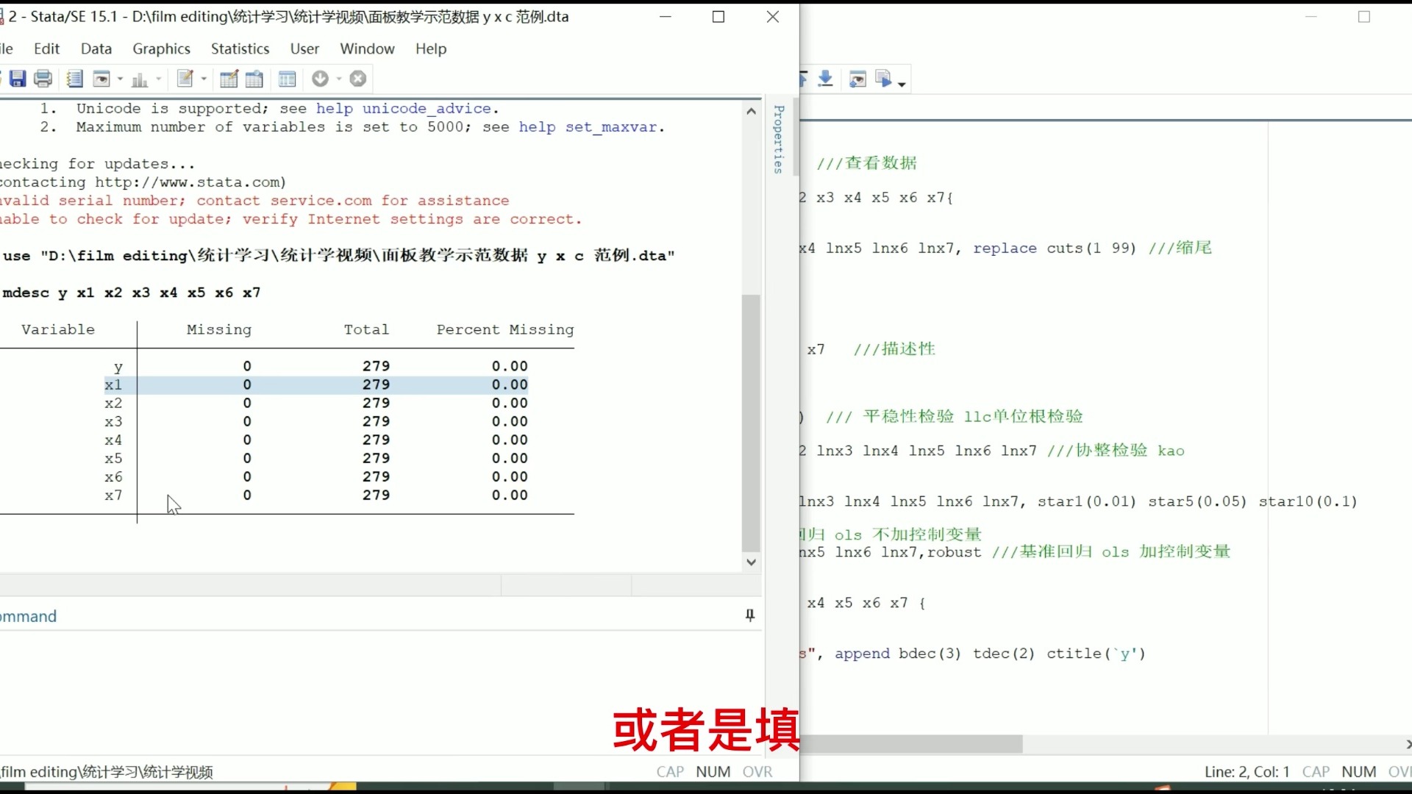
Task: Click the Data menu item
Action: [x=96, y=49]
